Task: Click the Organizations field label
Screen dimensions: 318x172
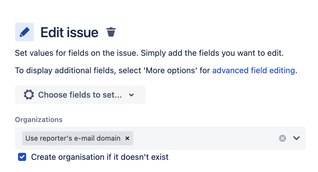Action: click(x=39, y=120)
